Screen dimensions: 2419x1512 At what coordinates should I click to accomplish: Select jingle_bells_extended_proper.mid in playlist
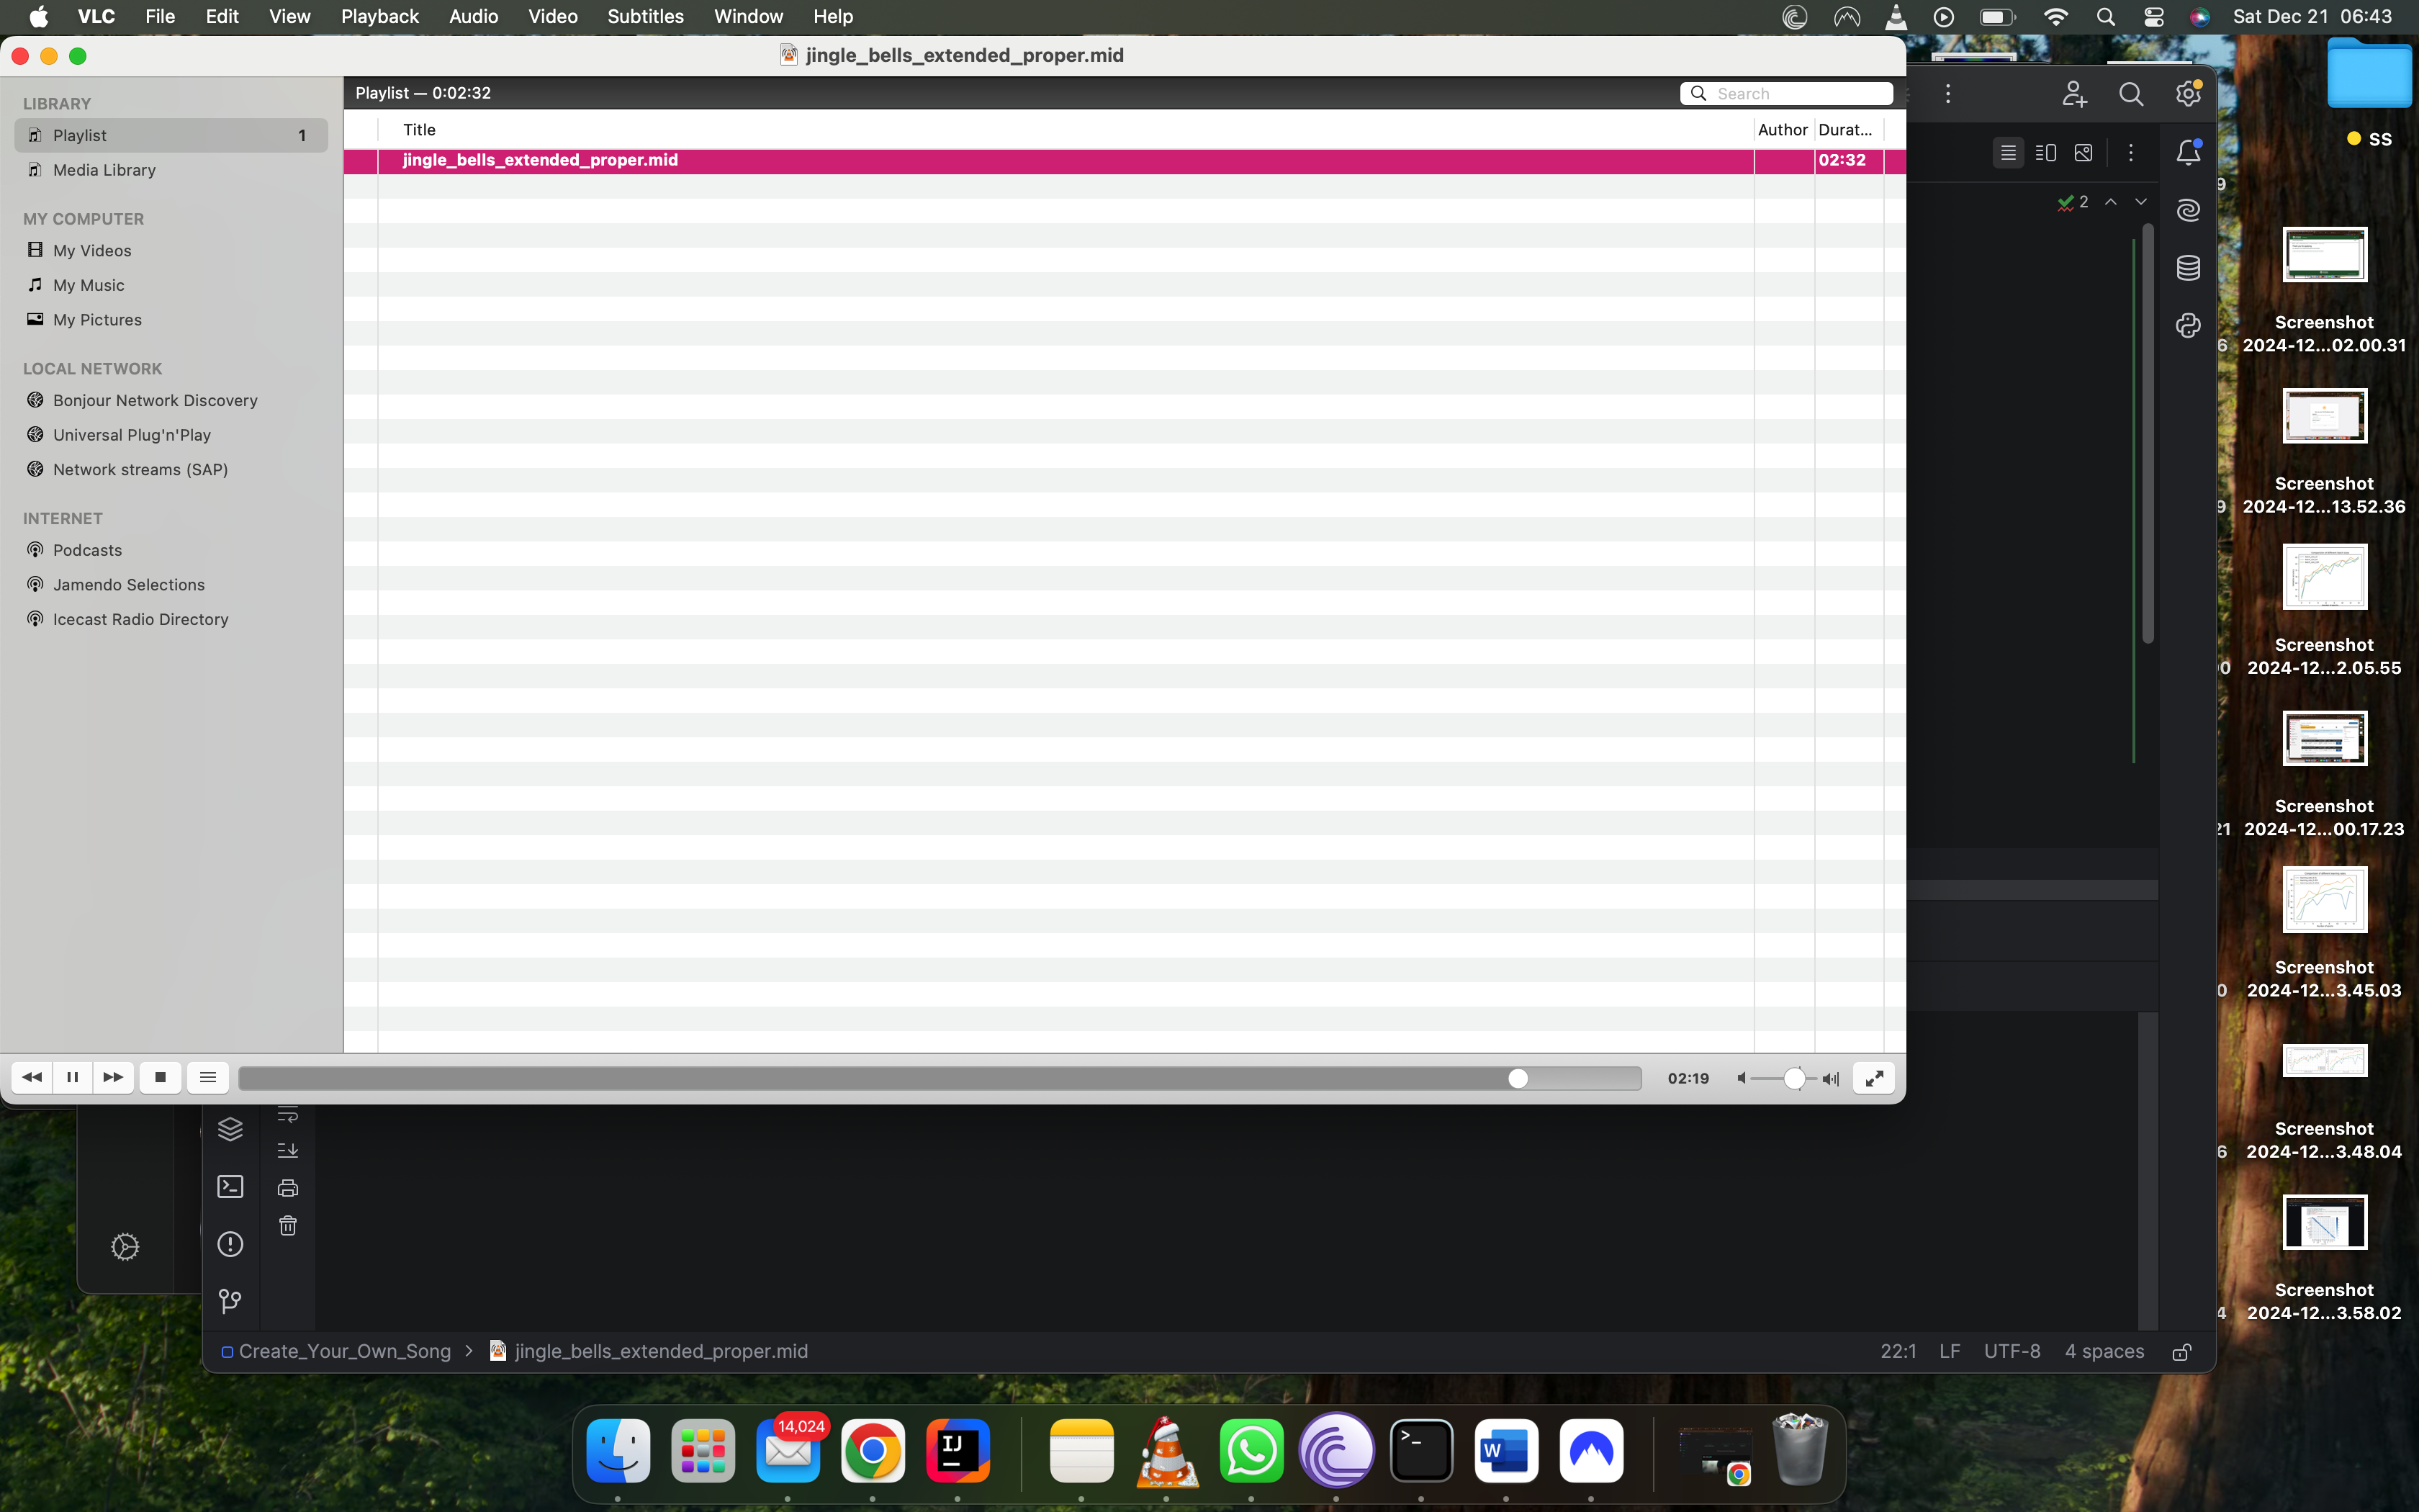(x=540, y=160)
